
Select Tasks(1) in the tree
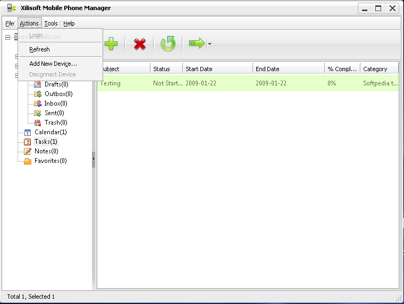(x=46, y=142)
